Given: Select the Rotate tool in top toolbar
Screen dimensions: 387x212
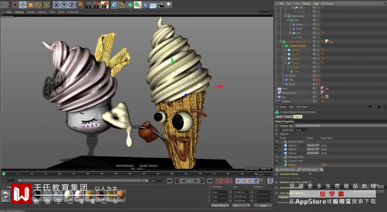Looking at the screenshot, I should (39, 5).
